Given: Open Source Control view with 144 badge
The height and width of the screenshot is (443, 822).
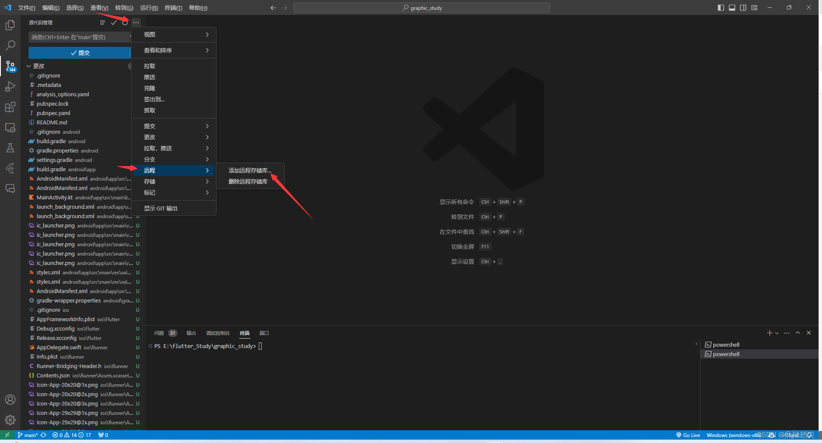Looking at the screenshot, I should pyautogui.click(x=10, y=66).
